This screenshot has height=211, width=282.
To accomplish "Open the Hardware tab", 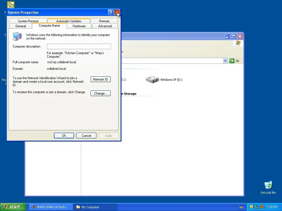I will coord(79,26).
